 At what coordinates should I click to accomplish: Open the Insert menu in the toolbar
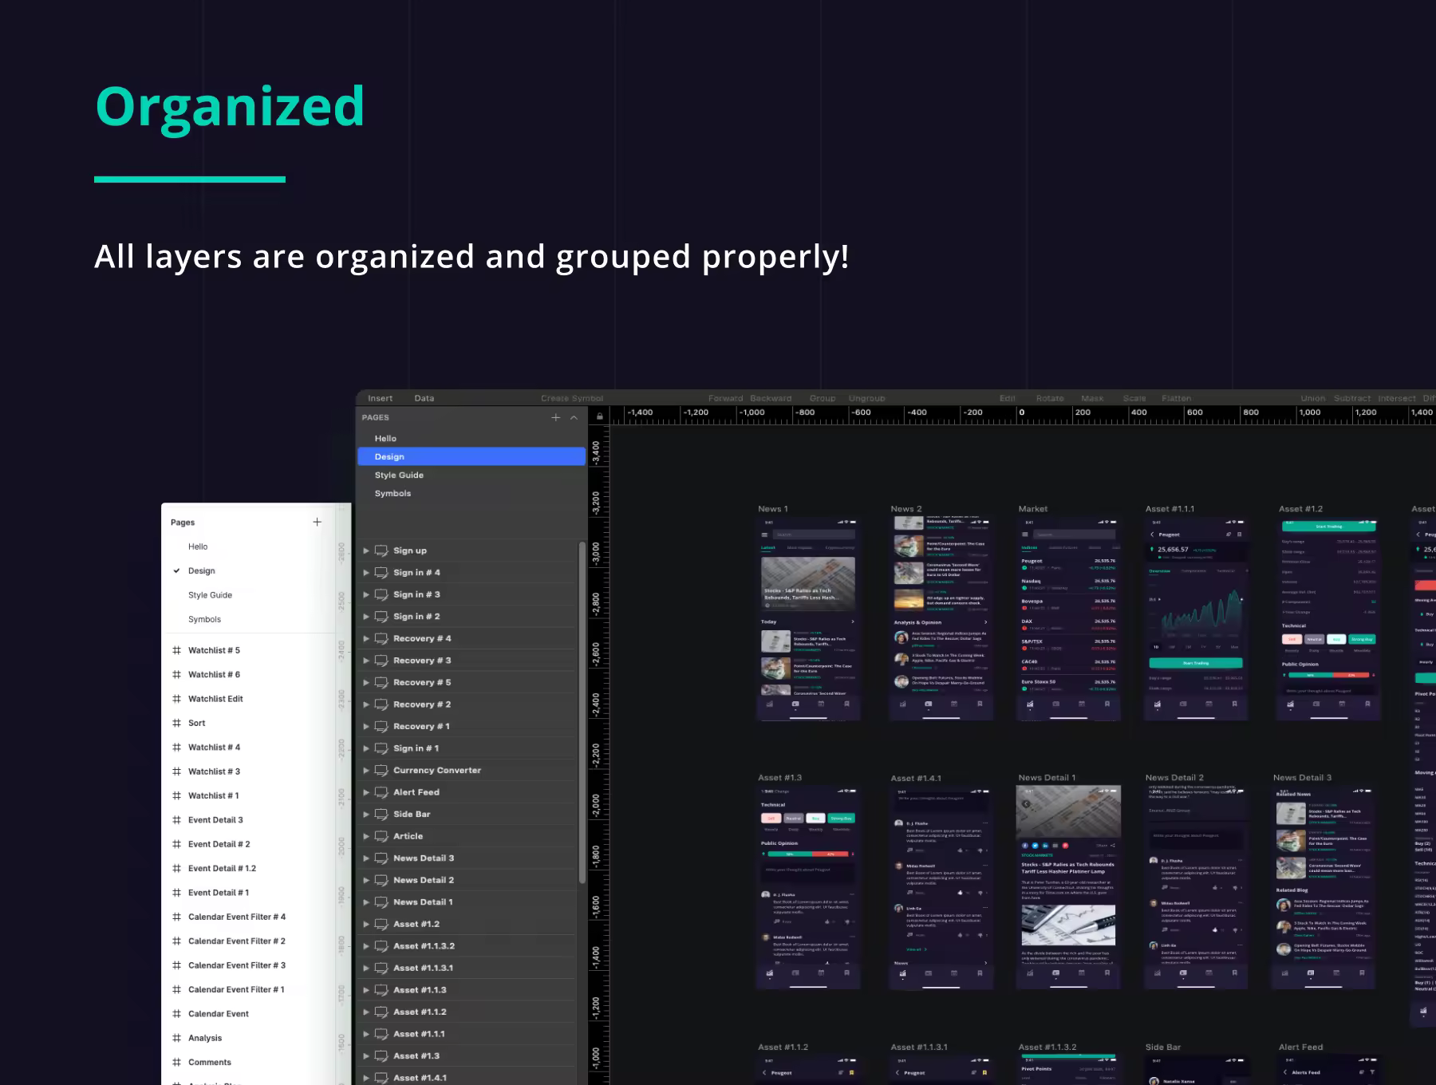[x=380, y=398]
